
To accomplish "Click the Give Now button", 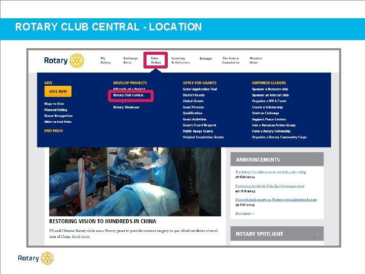I will pos(58,91).
